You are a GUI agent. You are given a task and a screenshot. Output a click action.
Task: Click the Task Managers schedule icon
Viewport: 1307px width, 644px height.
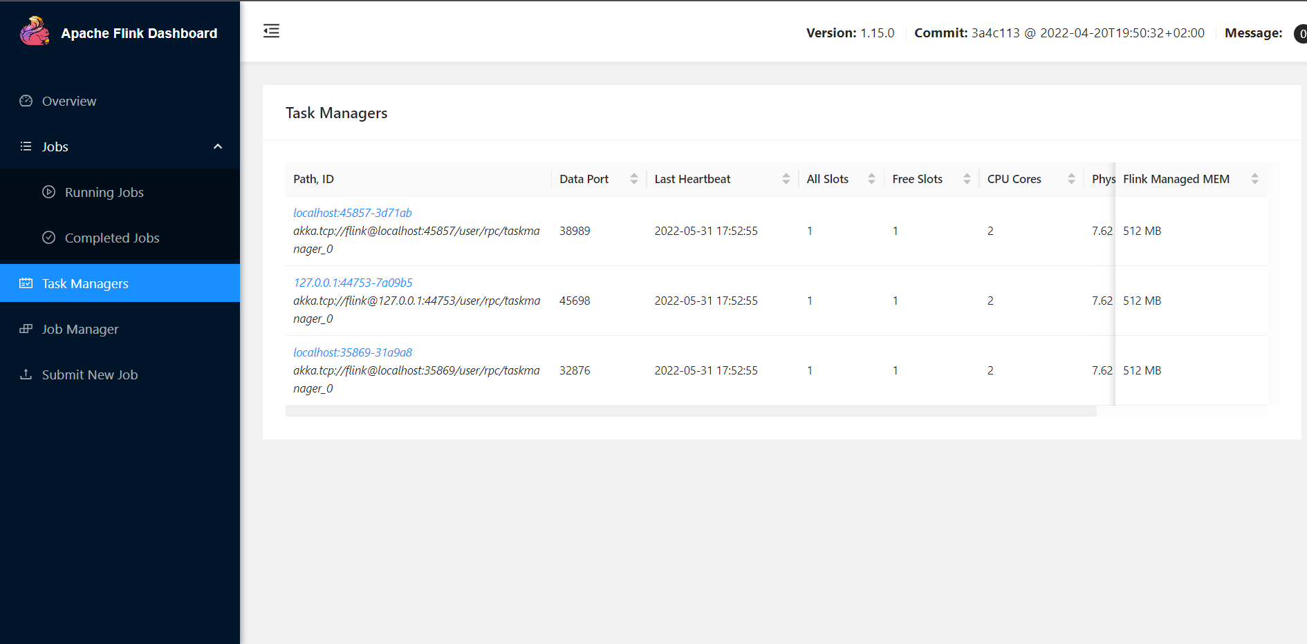[x=26, y=283]
